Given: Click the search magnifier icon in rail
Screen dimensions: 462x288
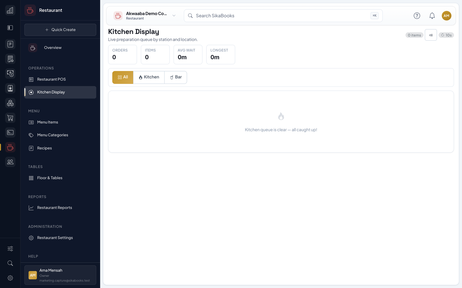Looking at the screenshot, I should 10,263.
